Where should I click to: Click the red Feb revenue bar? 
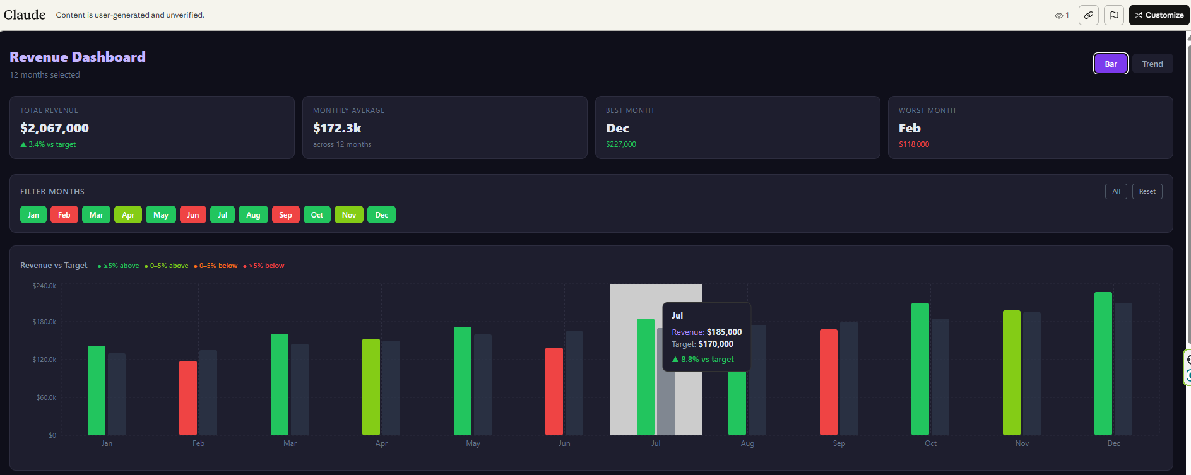point(188,398)
